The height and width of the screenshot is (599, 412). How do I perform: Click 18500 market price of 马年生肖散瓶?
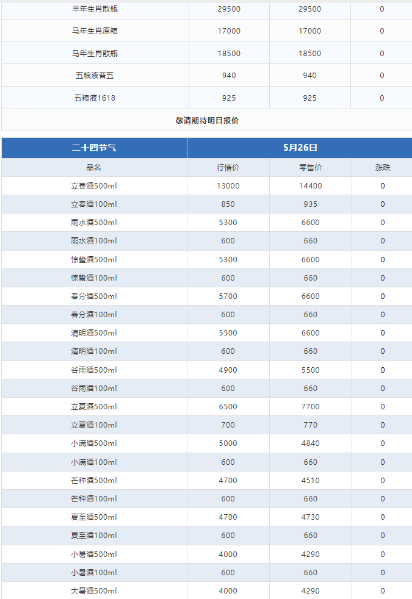tap(229, 54)
